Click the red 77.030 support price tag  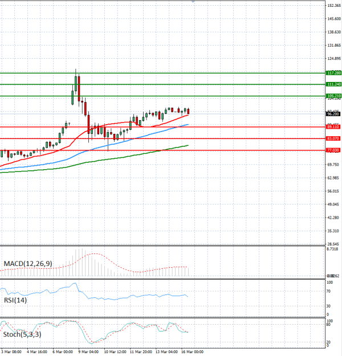click(333, 150)
